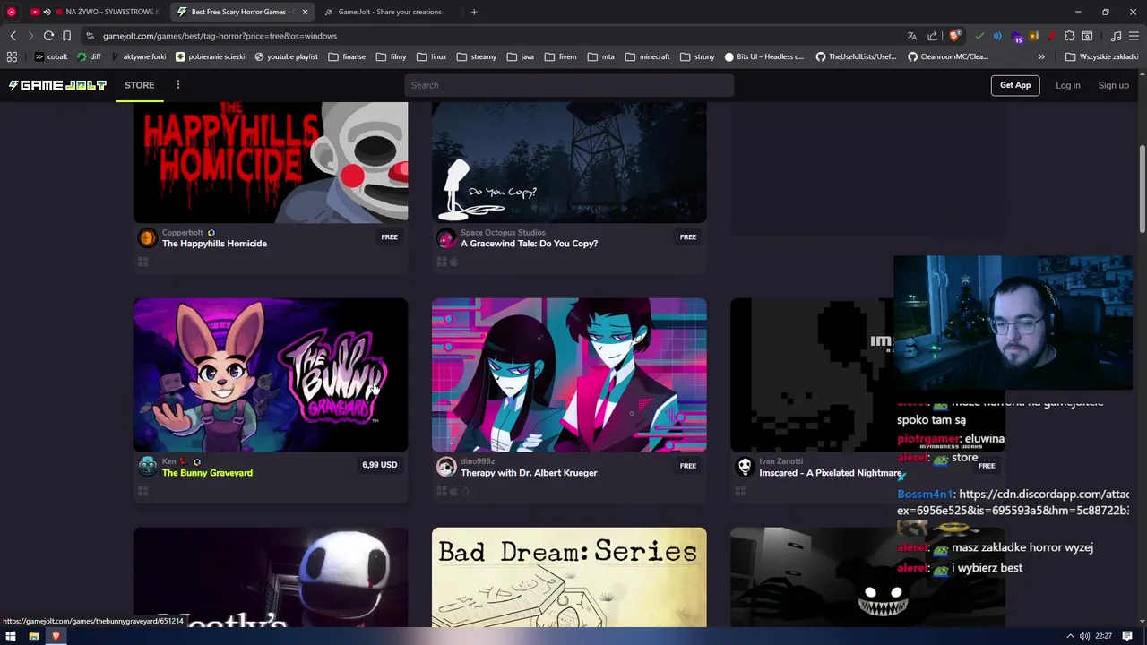Open The Bunny Graveyard game thumbnail
The height and width of the screenshot is (645, 1147).
(271, 374)
